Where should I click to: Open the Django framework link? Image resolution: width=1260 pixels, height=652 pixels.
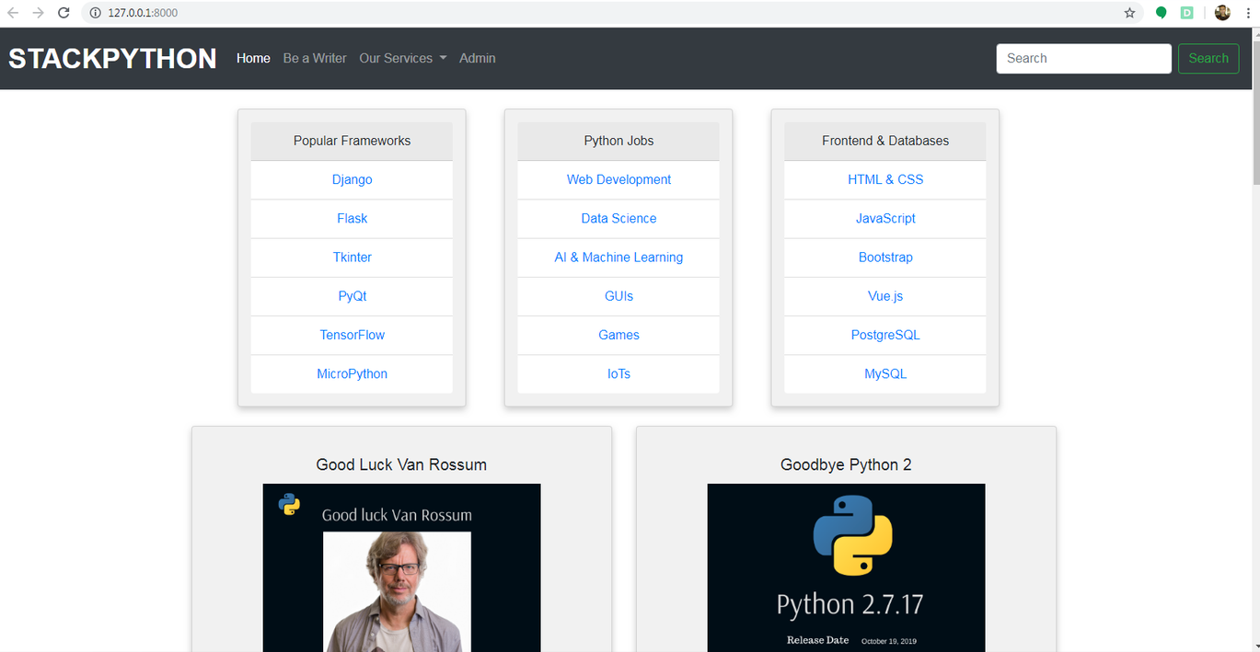[x=352, y=179]
